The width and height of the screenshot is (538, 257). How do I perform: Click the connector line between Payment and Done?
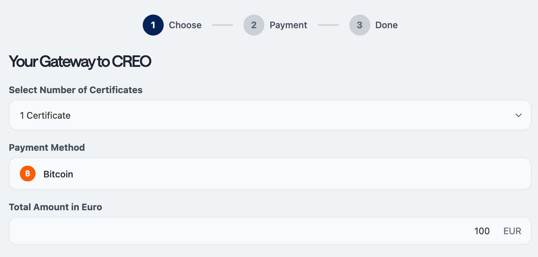328,25
